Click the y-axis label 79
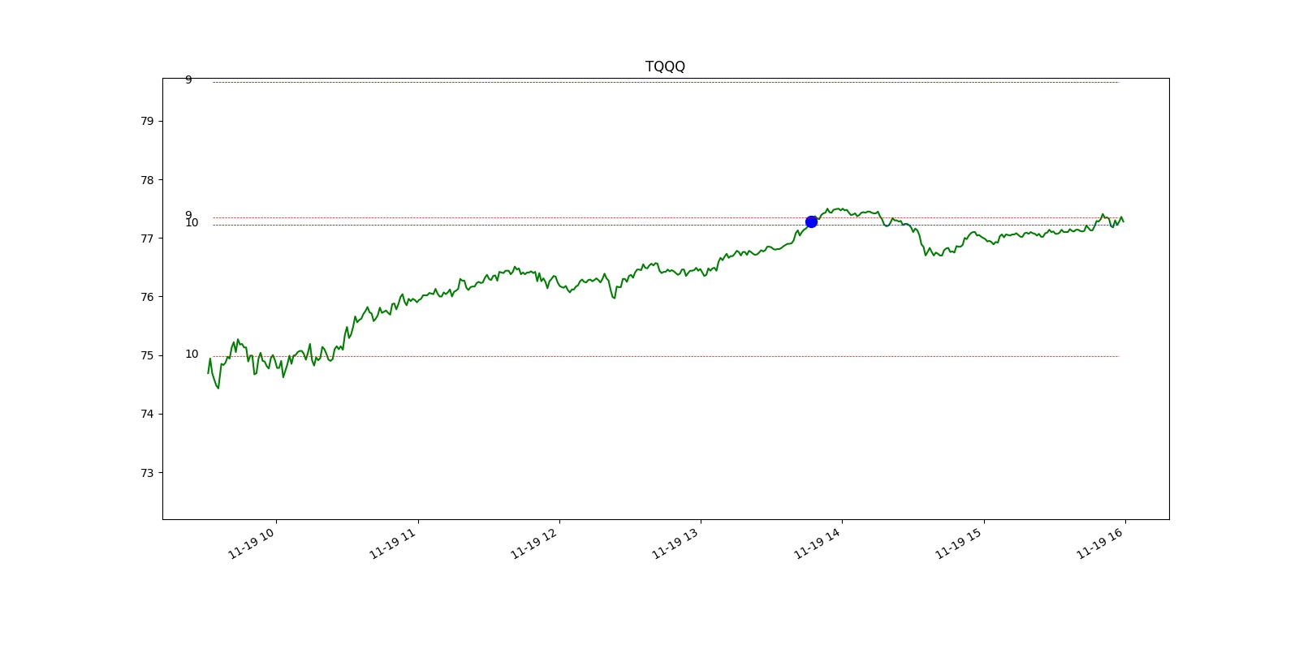 pos(147,121)
